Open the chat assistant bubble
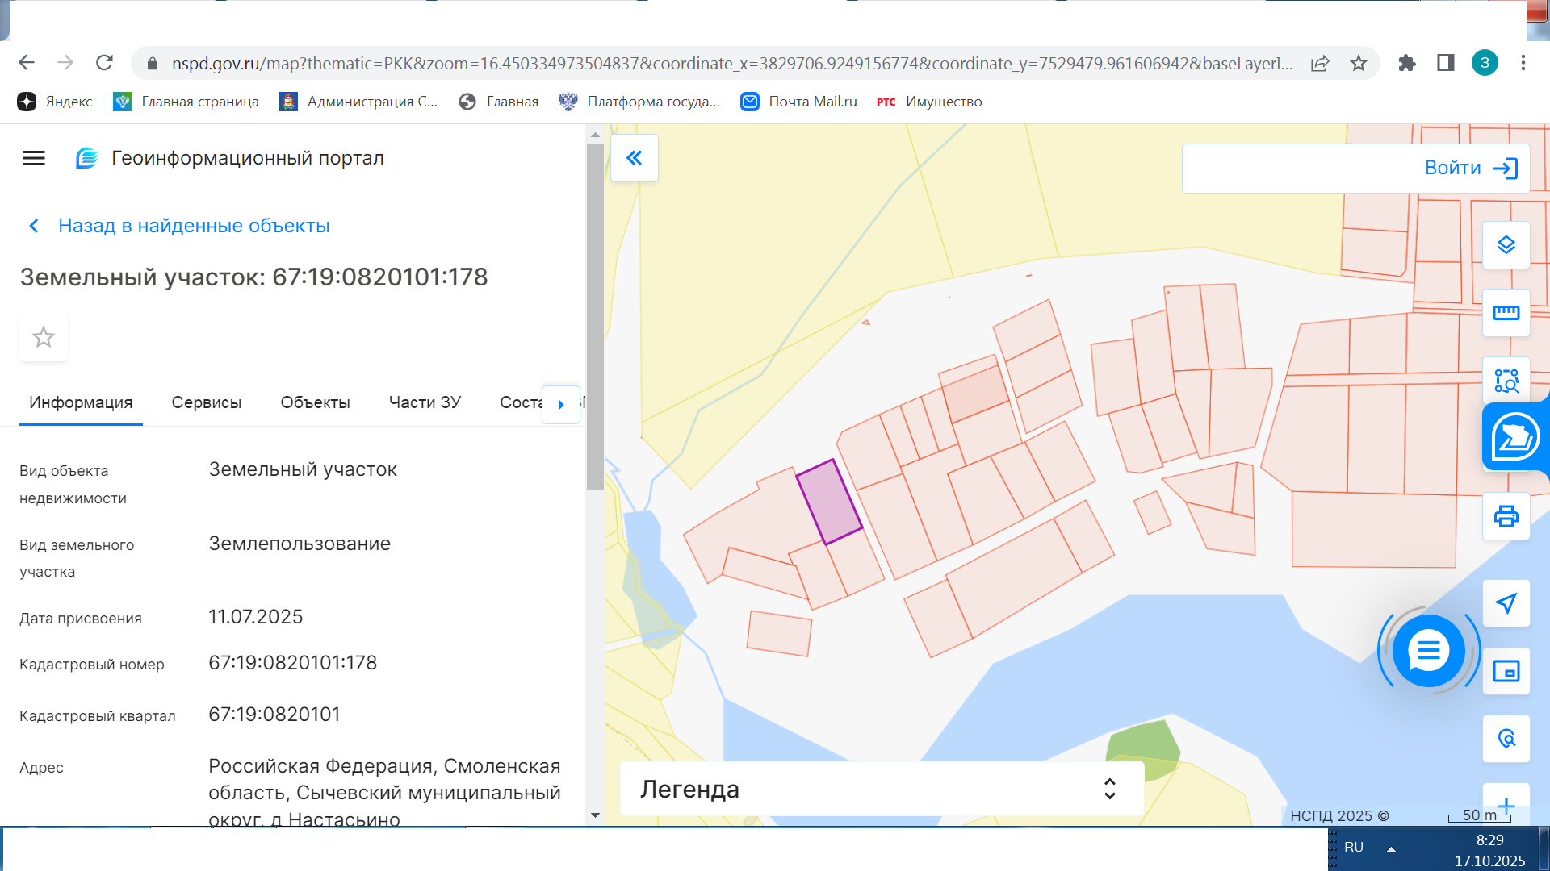 [1428, 651]
